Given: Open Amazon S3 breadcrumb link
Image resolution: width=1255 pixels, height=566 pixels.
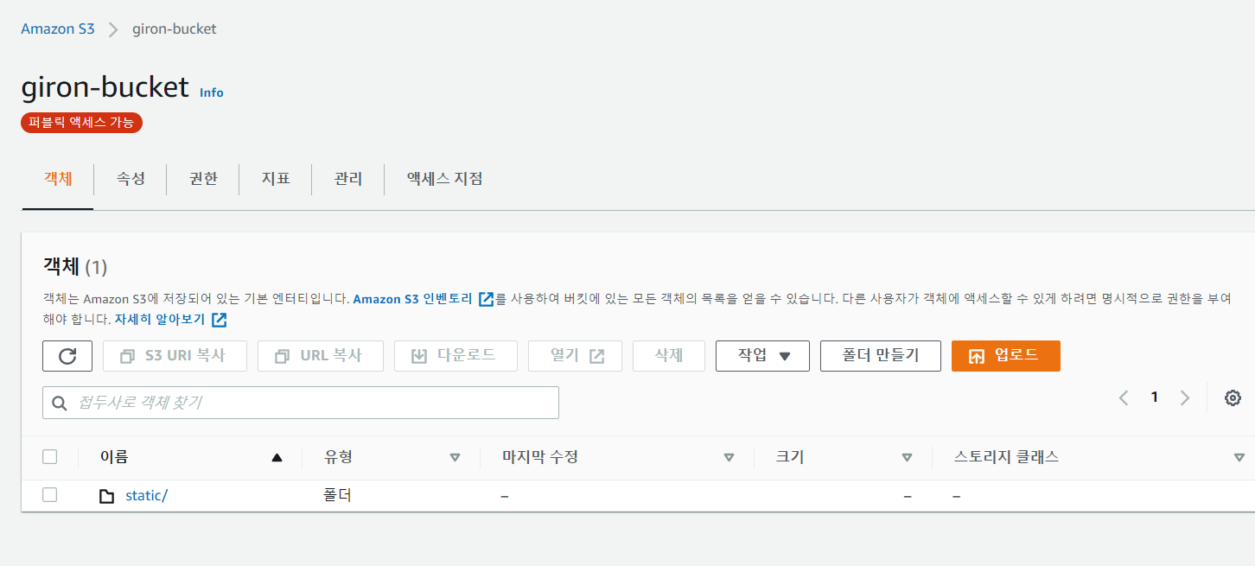Looking at the screenshot, I should [58, 29].
